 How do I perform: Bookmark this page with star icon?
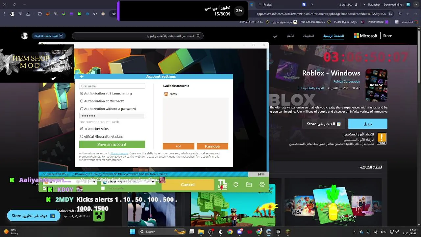(x=114, y=14)
